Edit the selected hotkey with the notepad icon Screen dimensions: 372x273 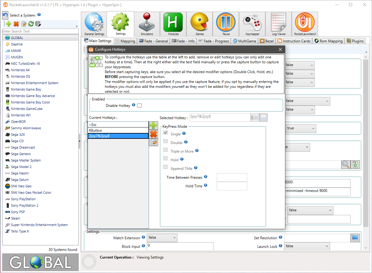coord(154,142)
